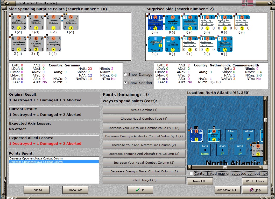
Task: Select the CL Adelaide ship counter
Action: click(x=173, y=44)
